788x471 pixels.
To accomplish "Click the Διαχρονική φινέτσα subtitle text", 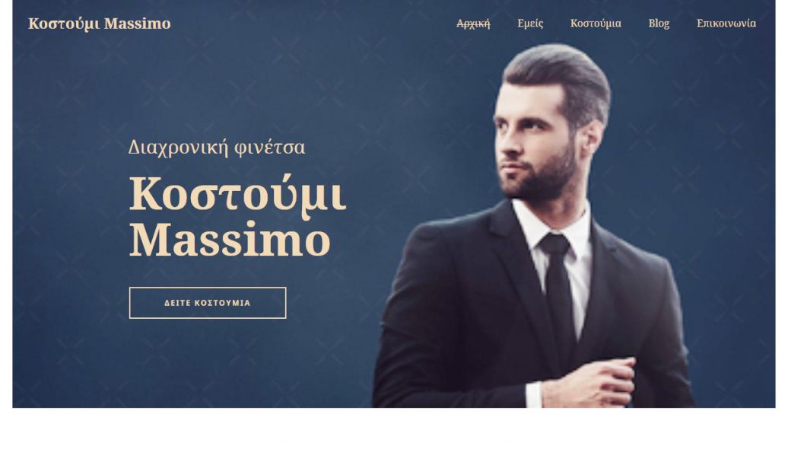I will coord(217,148).
